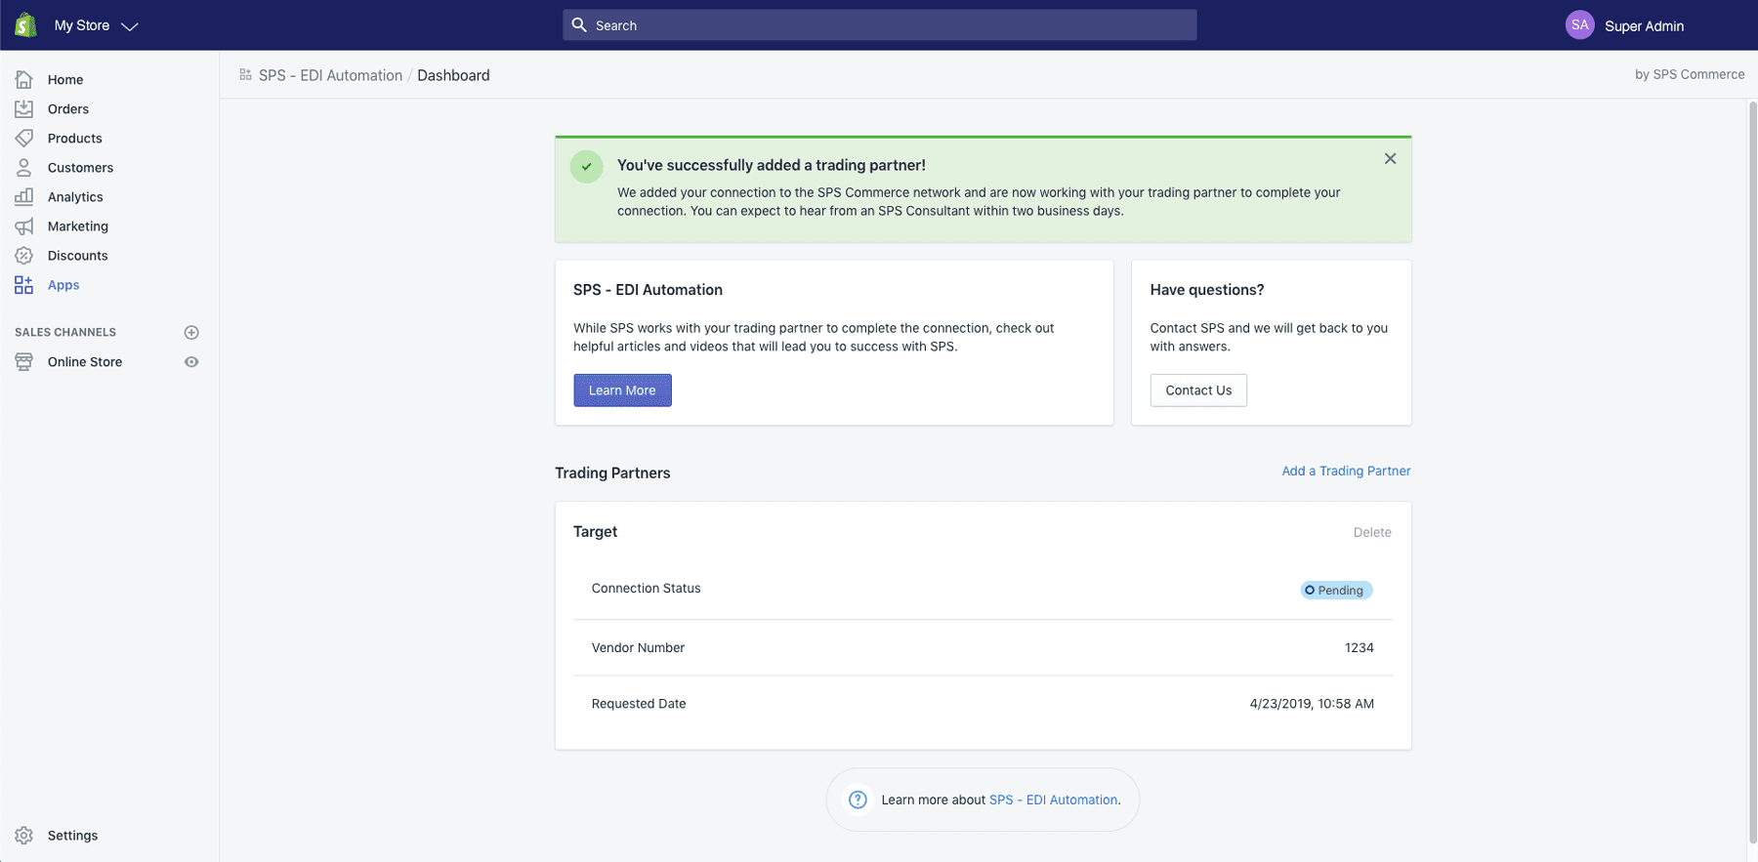Click the Dashboard breadcrumb text
The image size is (1758, 862).
point(453,75)
